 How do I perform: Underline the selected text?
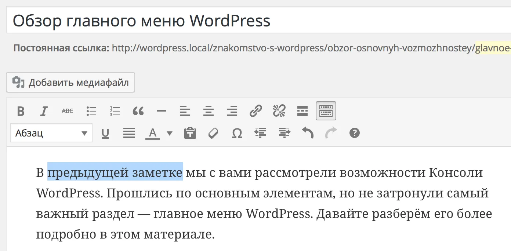(x=105, y=133)
